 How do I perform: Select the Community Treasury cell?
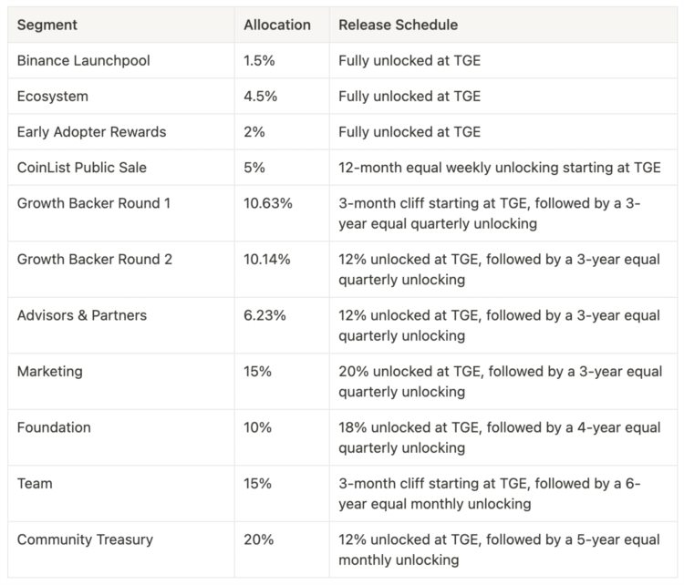tap(85, 539)
